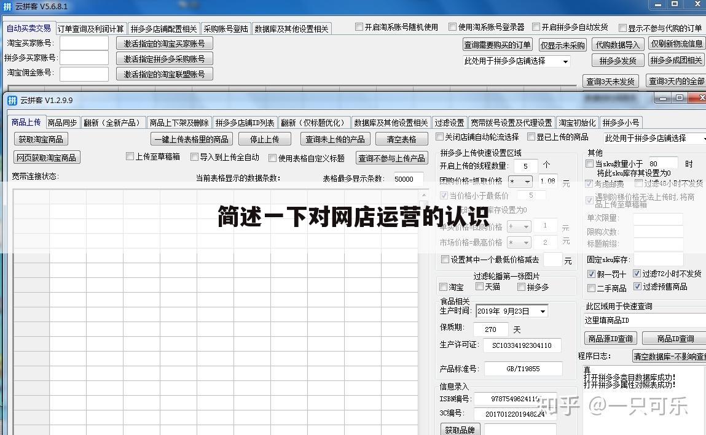Enable 开启淘系账号随机使用 checkbox
Viewport: 706px width, 435px height.
point(359,26)
